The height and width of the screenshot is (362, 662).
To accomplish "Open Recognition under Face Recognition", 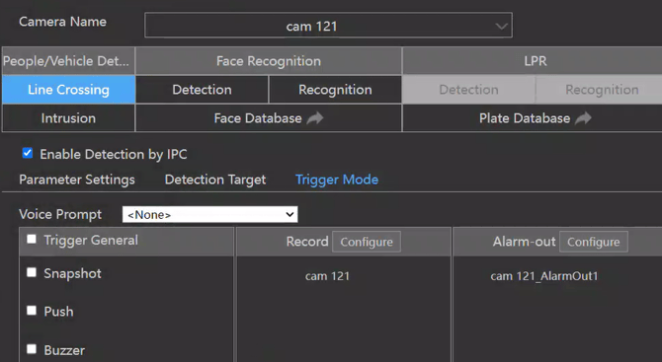I will [x=335, y=90].
